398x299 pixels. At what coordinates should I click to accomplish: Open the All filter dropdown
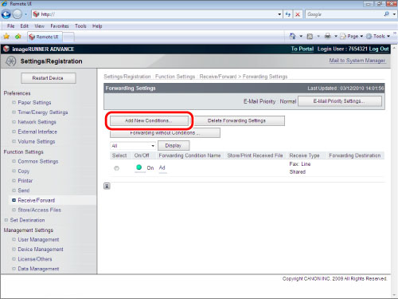pyautogui.click(x=133, y=146)
